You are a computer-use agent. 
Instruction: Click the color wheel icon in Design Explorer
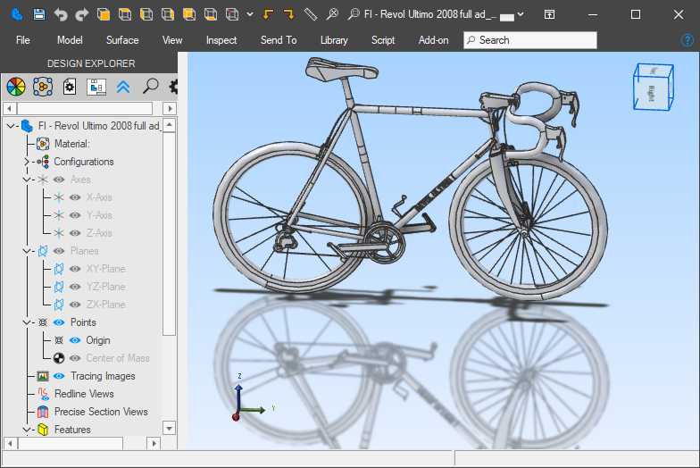pyautogui.click(x=15, y=87)
